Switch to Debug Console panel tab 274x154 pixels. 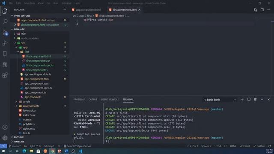[x=110, y=99]
